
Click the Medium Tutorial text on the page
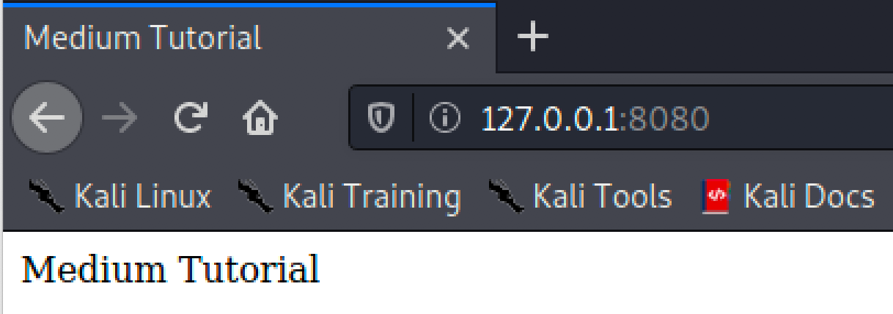pyautogui.click(x=171, y=269)
